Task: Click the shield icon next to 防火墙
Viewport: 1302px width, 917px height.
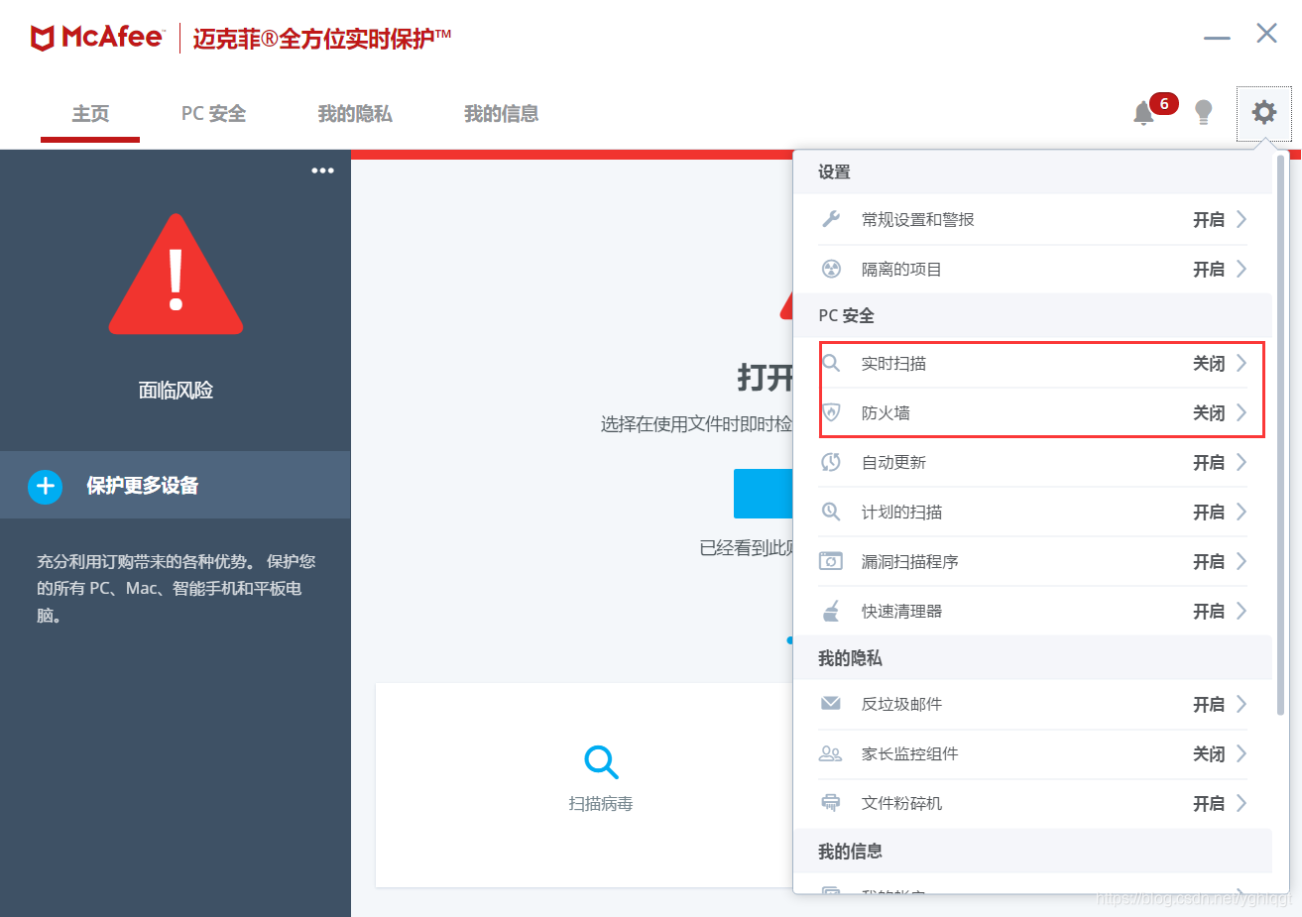Action: (831, 412)
